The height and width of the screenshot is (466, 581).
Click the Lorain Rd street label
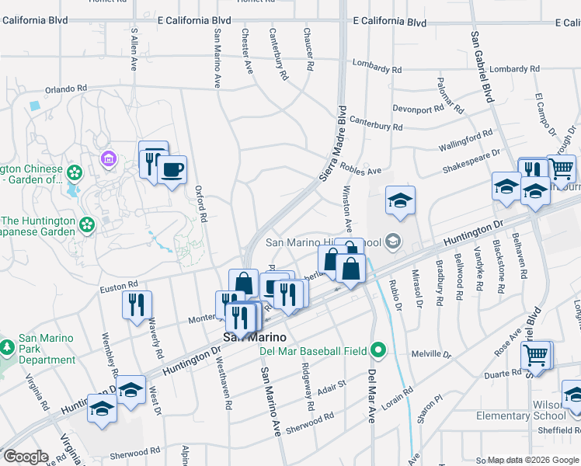[397, 398]
